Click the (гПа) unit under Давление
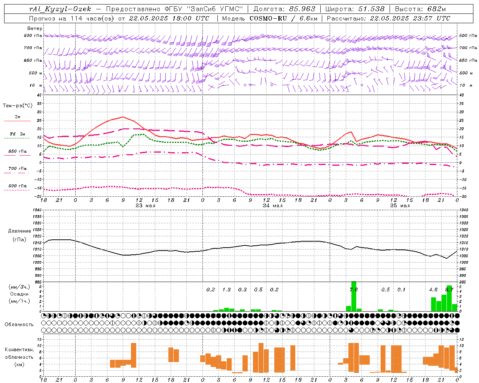 [19, 239]
